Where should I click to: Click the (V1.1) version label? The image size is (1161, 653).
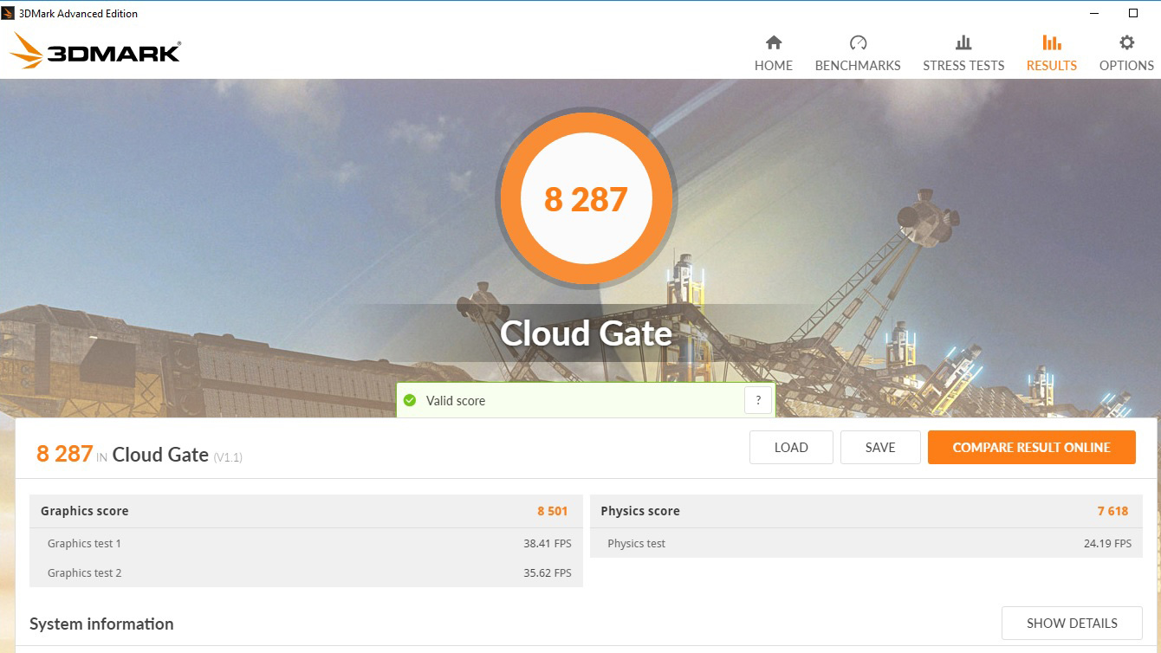click(228, 457)
